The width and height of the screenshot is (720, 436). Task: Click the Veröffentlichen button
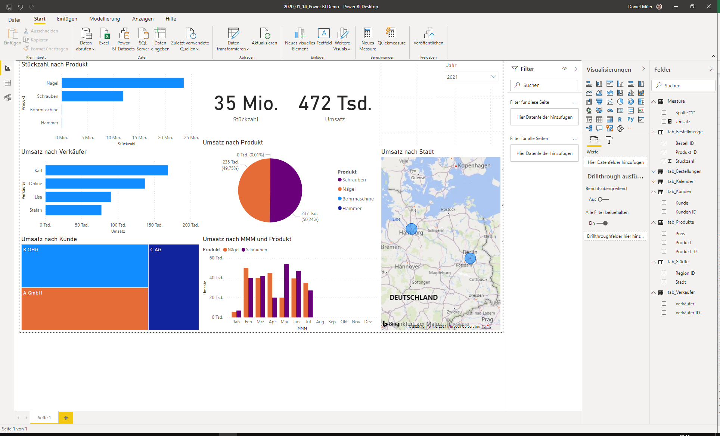[428, 37]
